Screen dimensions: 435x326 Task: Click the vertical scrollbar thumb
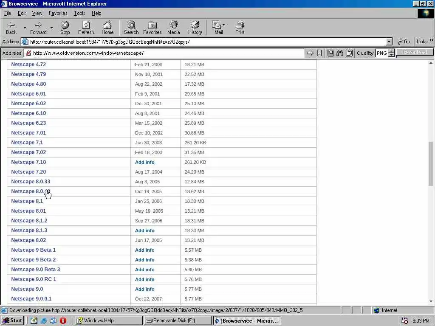[x=431, y=163]
